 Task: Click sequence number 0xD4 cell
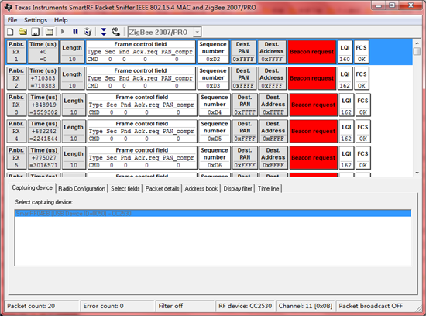click(215, 105)
